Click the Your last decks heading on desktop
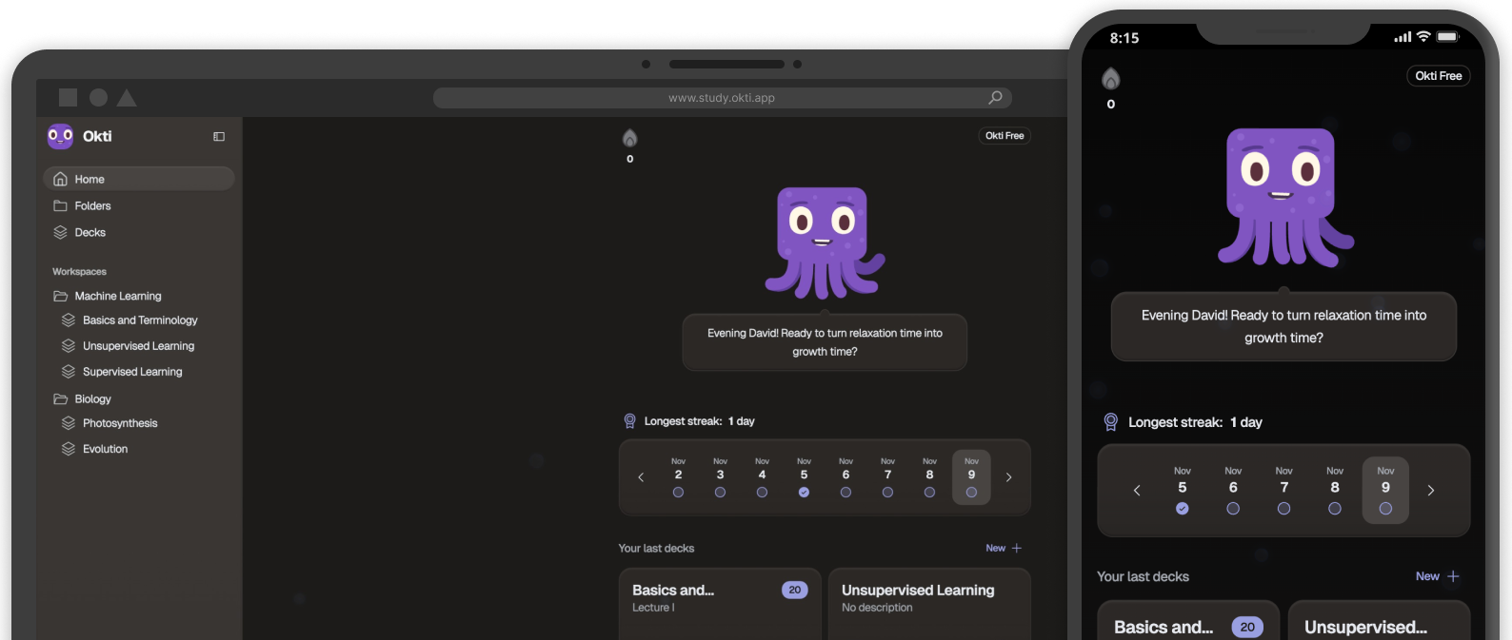The image size is (1512, 640). pyautogui.click(x=656, y=549)
